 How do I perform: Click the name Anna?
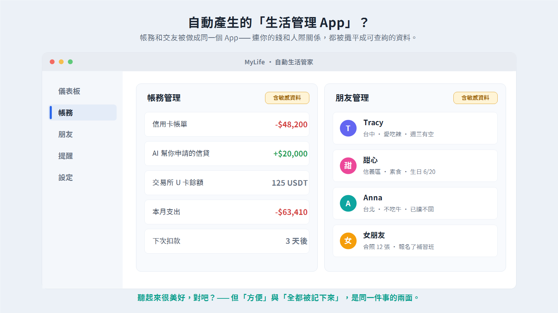(x=373, y=198)
